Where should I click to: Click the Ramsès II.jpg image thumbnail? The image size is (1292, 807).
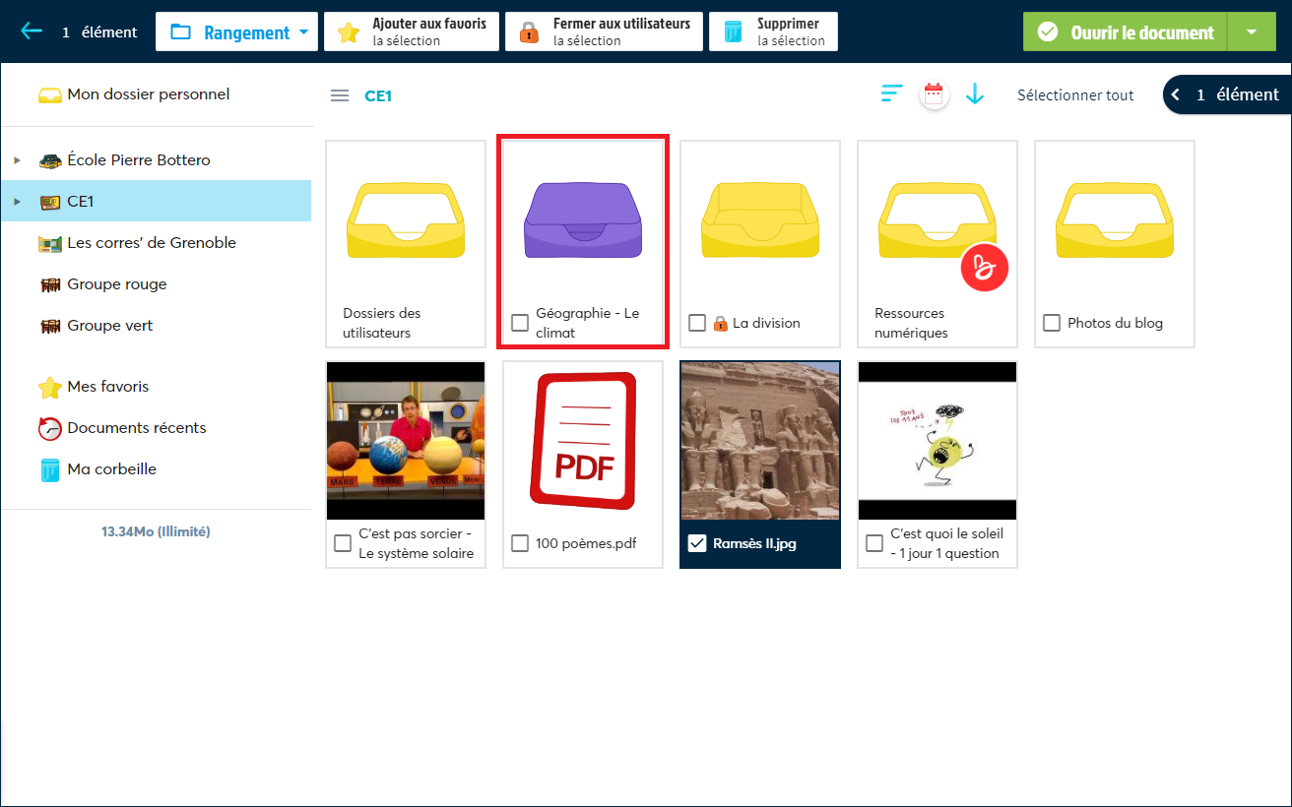(760, 440)
